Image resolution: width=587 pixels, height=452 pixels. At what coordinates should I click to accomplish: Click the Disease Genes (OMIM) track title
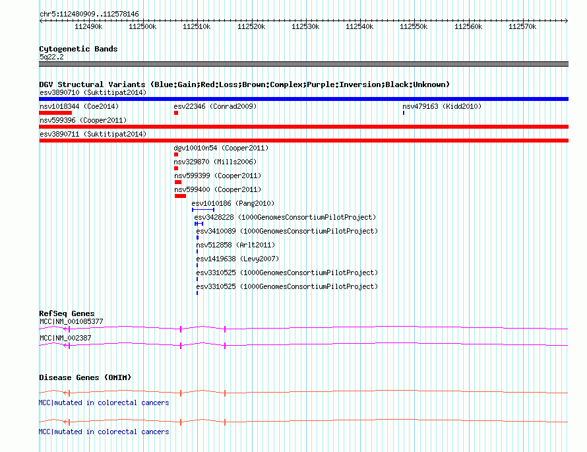click(85, 377)
